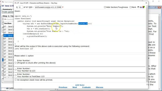The height and width of the screenshot is (91, 162).
Task: Close the question dialog window
Action: 146,3
